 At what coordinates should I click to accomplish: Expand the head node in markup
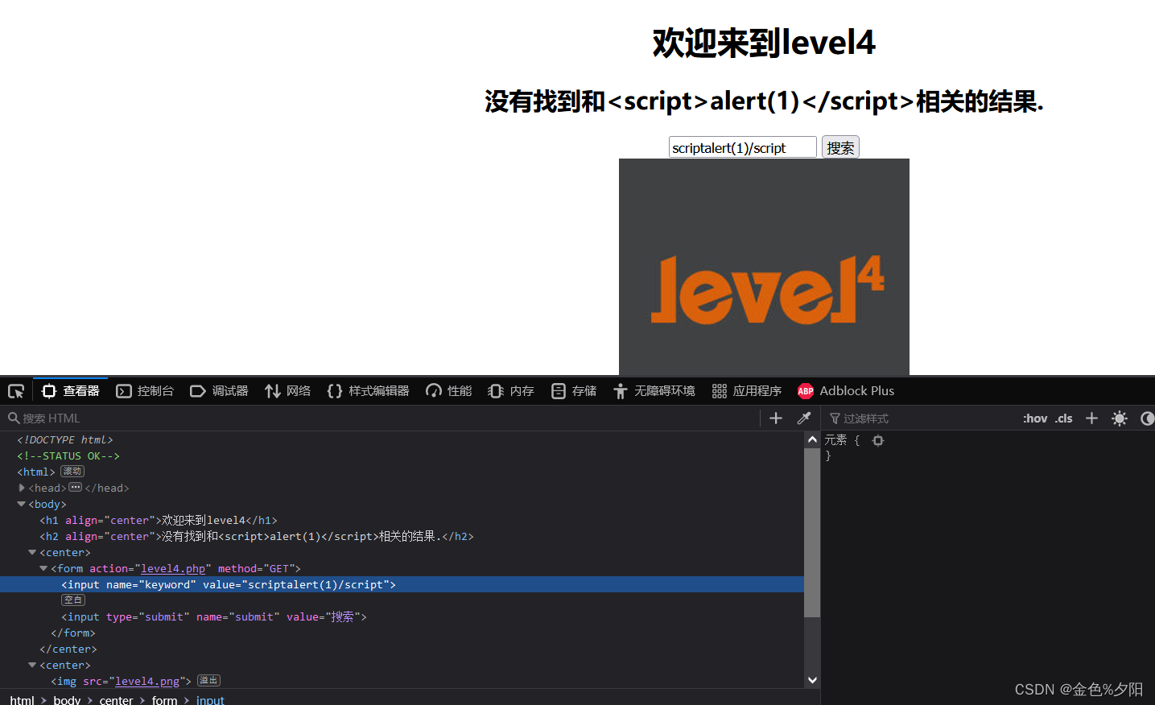(x=22, y=488)
